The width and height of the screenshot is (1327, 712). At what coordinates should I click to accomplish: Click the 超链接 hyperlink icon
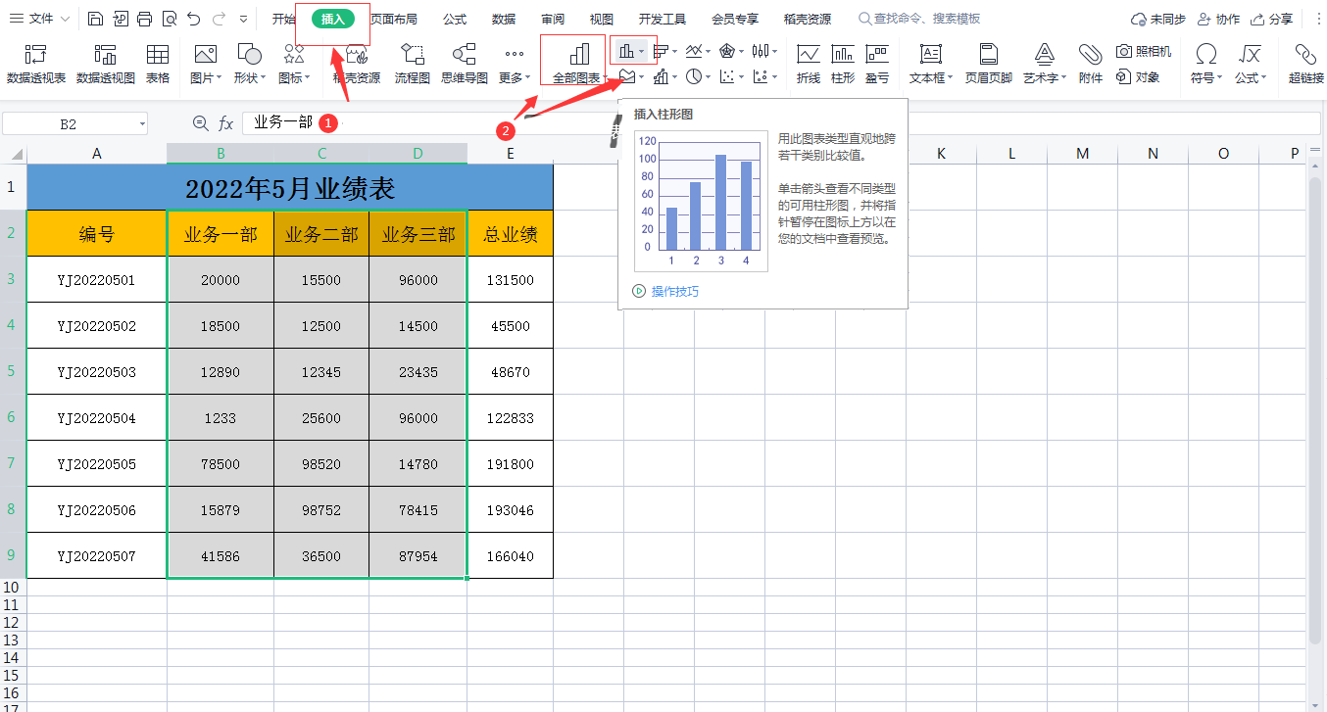(x=1306, y=64)
